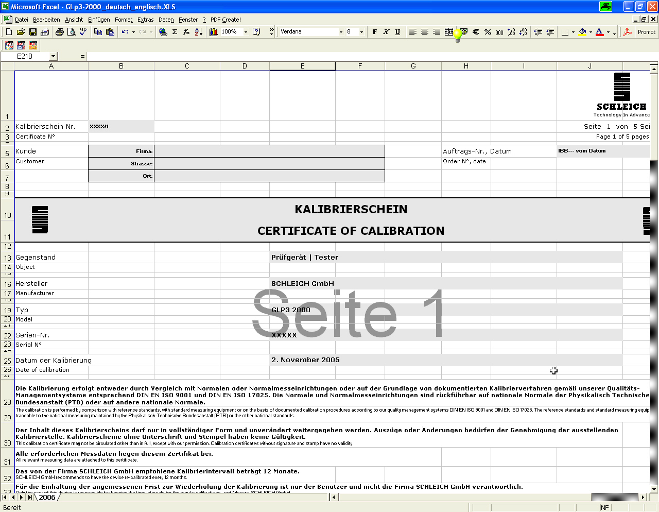Save the workbook with the floppy disk icon

coord(33,32)
